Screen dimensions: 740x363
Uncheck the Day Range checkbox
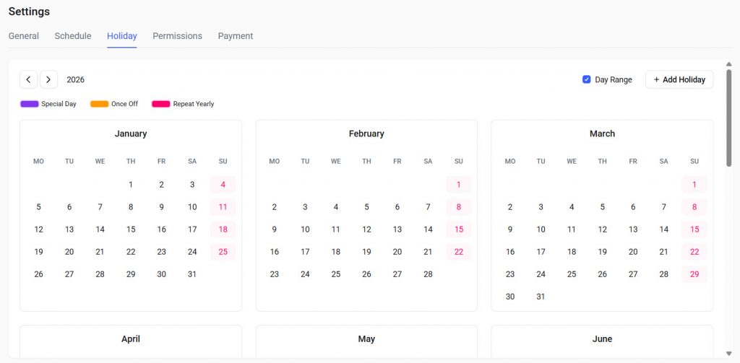(x=587, y=79)
